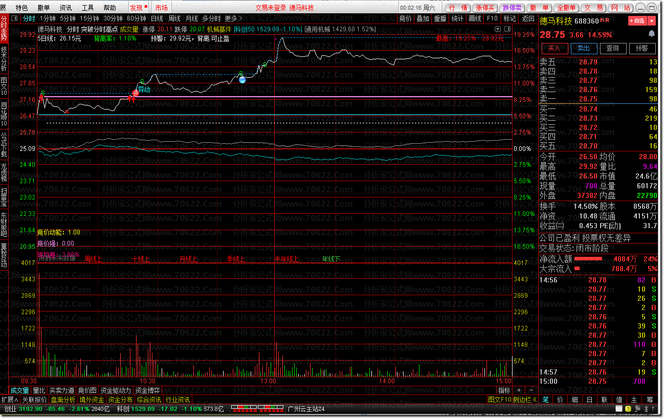Click the 全撤单 button

566,8
